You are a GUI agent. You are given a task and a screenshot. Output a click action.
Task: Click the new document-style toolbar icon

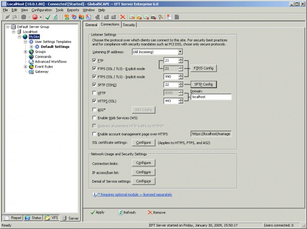tap(89, 17)
